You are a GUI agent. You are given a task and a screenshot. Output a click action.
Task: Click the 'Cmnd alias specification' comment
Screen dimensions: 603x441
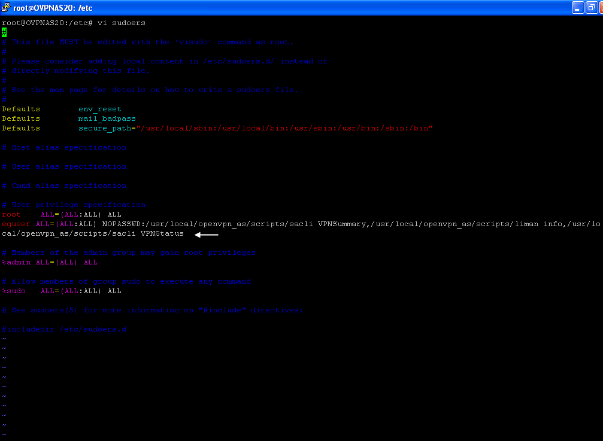tap(64, 186)
